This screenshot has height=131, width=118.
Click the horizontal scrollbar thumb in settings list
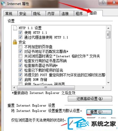pyautogui.click(x=46, y=88)
